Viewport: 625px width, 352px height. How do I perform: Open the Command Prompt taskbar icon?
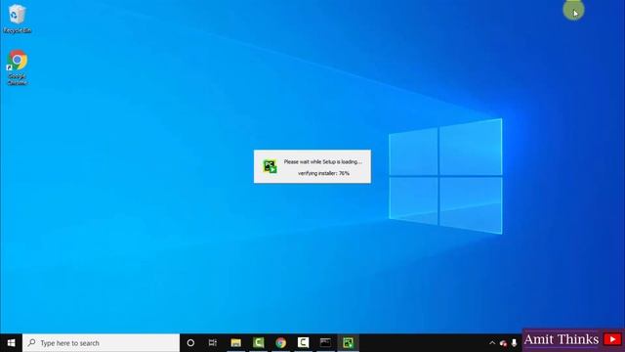[325, 343]
